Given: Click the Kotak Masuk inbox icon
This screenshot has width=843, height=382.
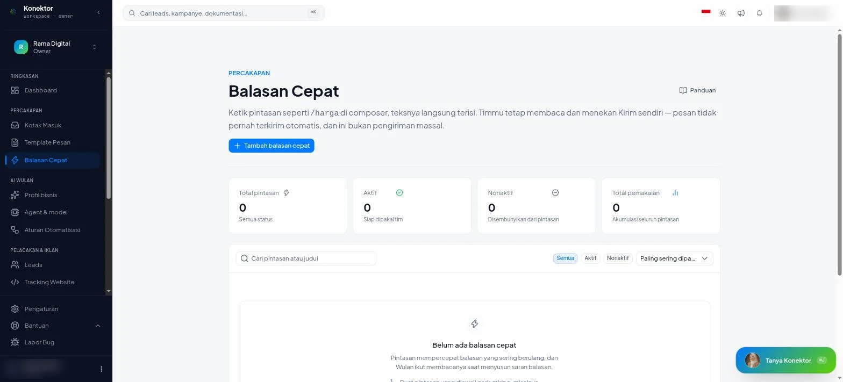Looking at the screenshot, I should [x=15, y=125].
